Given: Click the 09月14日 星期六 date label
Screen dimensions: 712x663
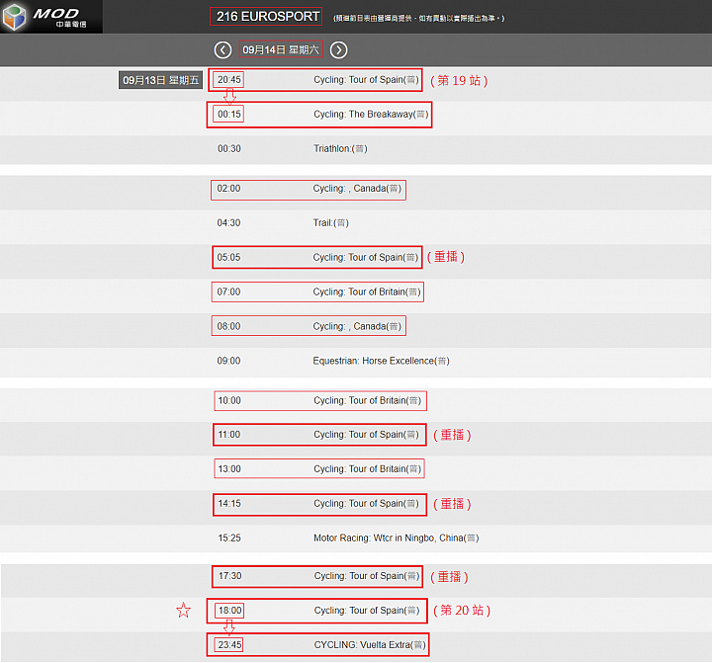Looking at the screenshot, I should (x=281, y=49).
